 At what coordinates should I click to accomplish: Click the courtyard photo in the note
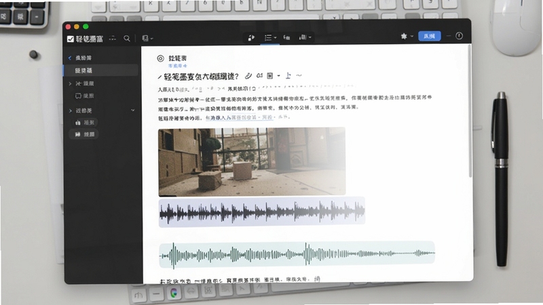252,161
